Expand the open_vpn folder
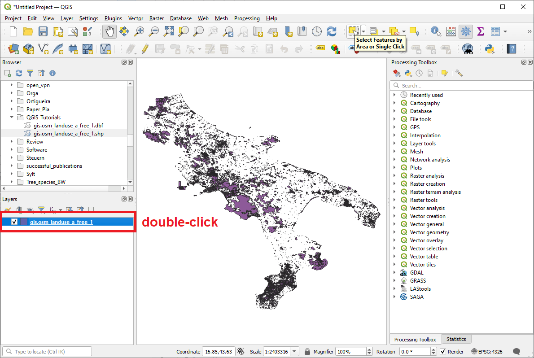This screenshot has height=358, width=534. click(12, 85)
